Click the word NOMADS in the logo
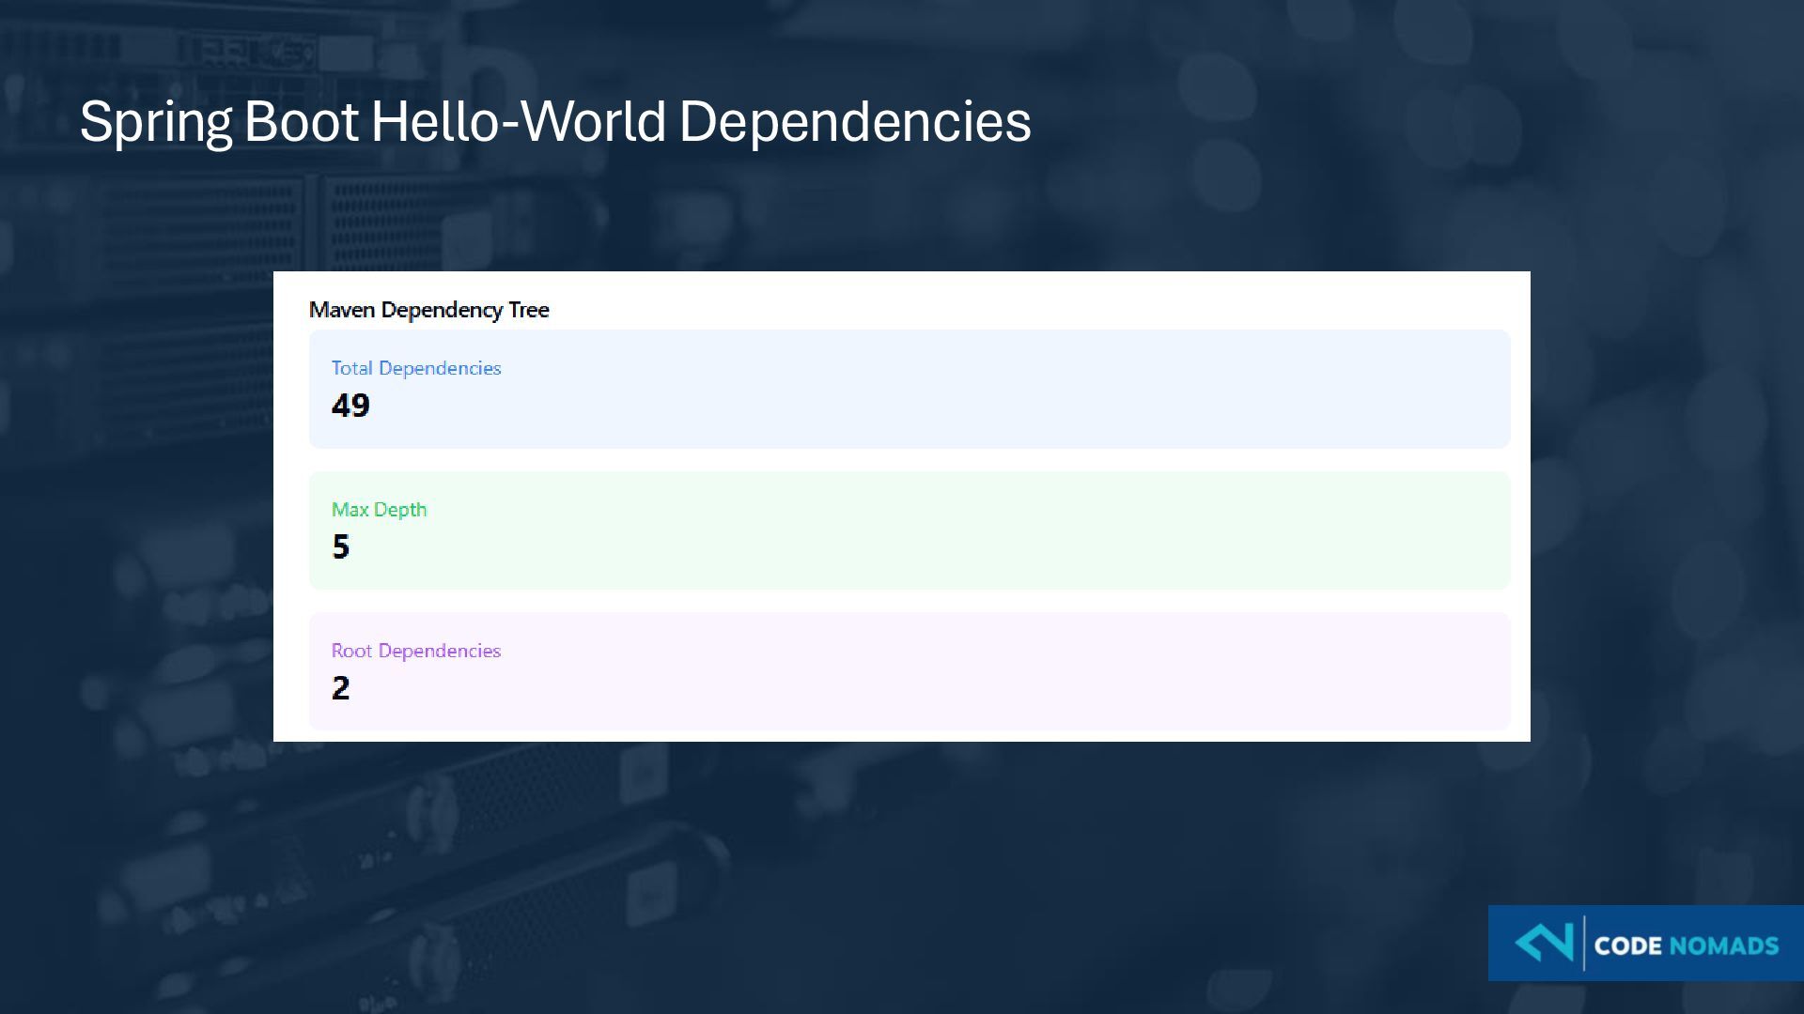 [x=1723, y=945]
